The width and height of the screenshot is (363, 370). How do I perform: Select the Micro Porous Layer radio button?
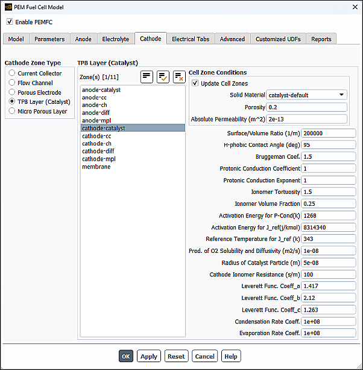[12, 111]
